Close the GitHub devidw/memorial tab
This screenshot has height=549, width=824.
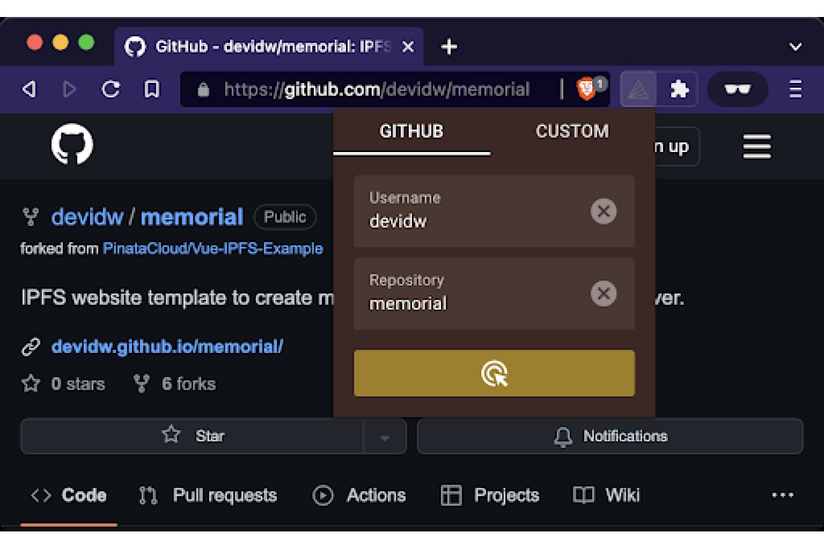408,47
